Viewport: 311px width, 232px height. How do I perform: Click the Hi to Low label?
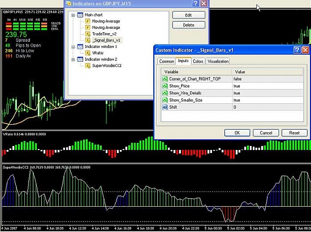click(x=25, y=51)
